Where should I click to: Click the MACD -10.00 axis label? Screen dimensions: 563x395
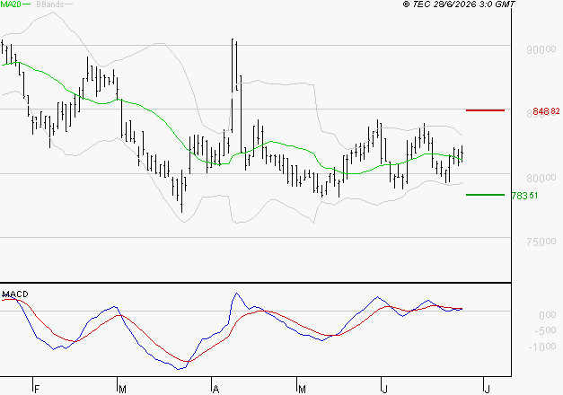[x=542, y=347]
